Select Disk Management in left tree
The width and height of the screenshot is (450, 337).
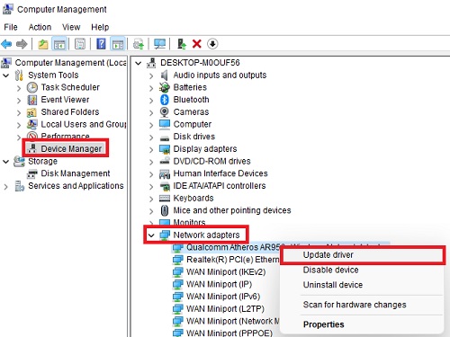click(76, 173)
